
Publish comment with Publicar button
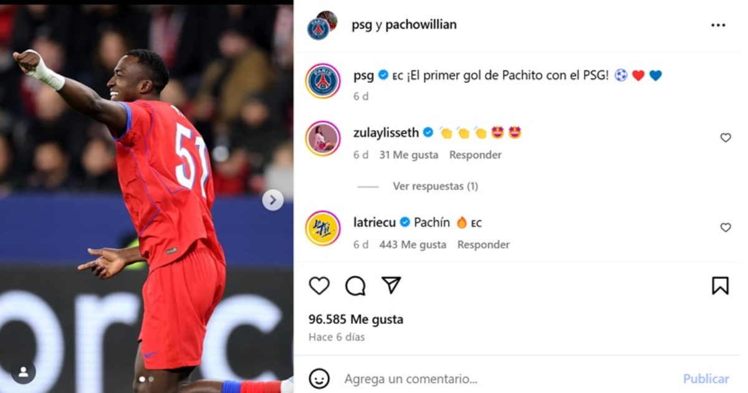(x=706, y=379)
